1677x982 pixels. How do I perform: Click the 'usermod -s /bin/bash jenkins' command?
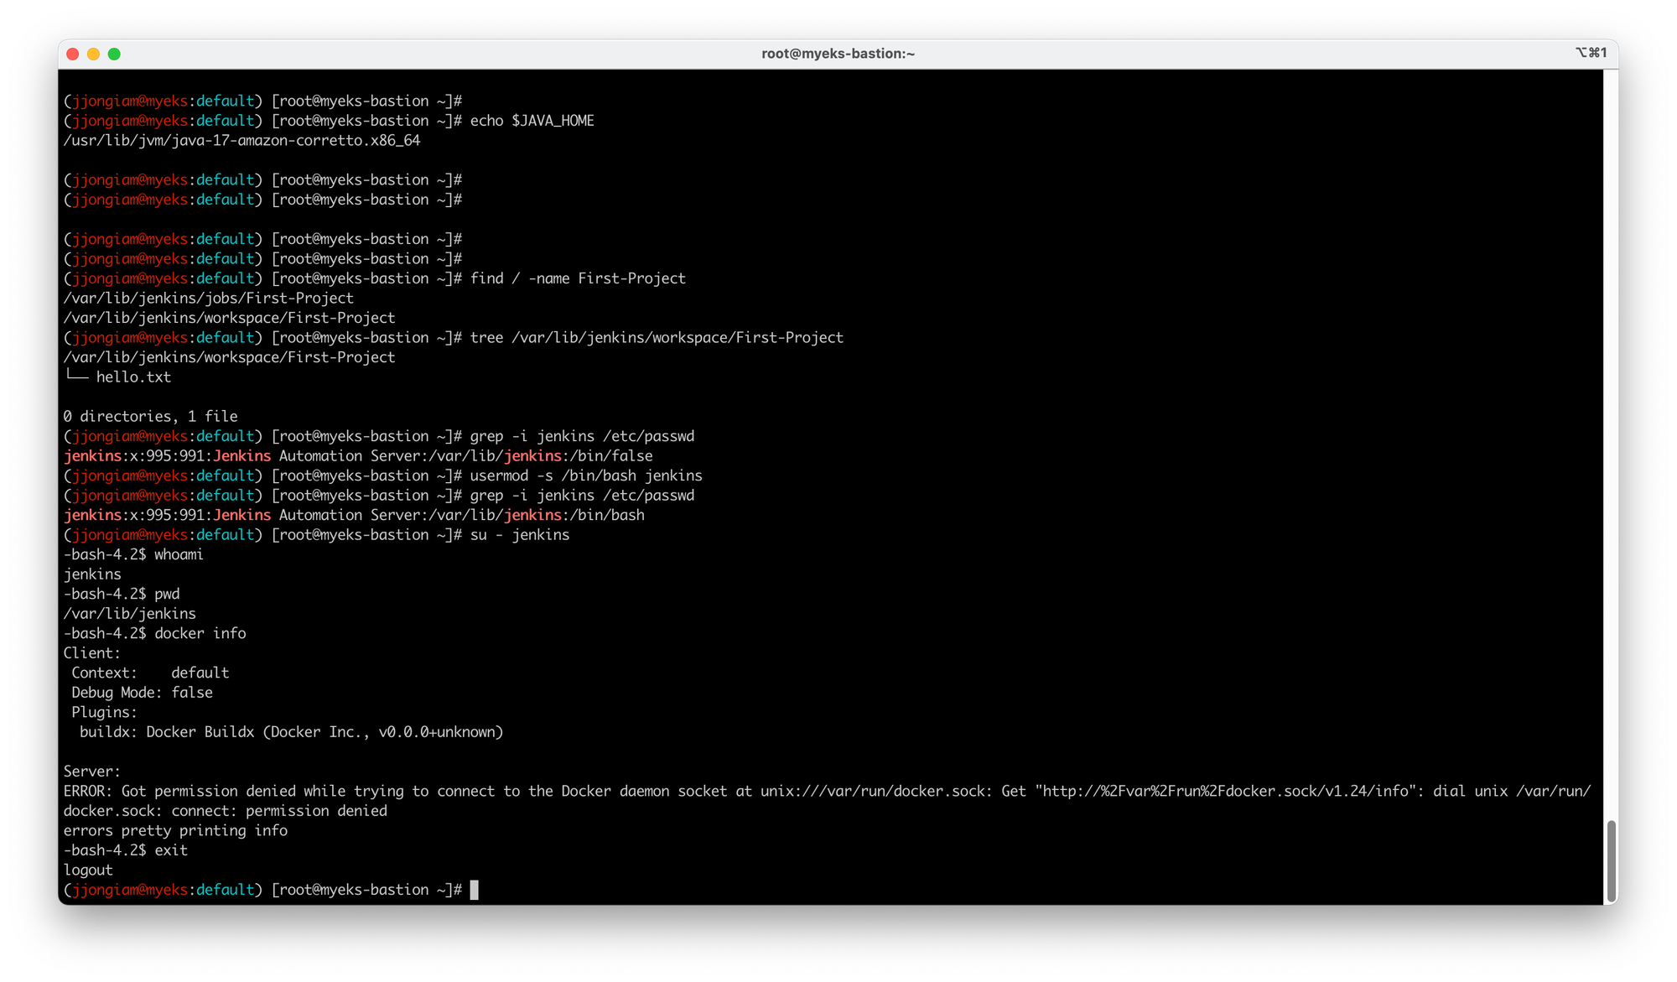tap(585, 475)
